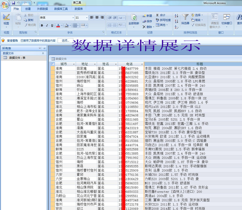
Task: Open the 选择 selection filter dropdown
Action: tap(197, 15)
